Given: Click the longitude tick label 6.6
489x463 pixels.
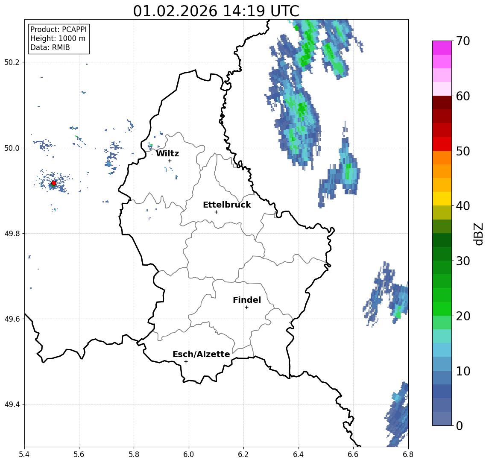Looking at the screenshot, I should coord(353,454).
